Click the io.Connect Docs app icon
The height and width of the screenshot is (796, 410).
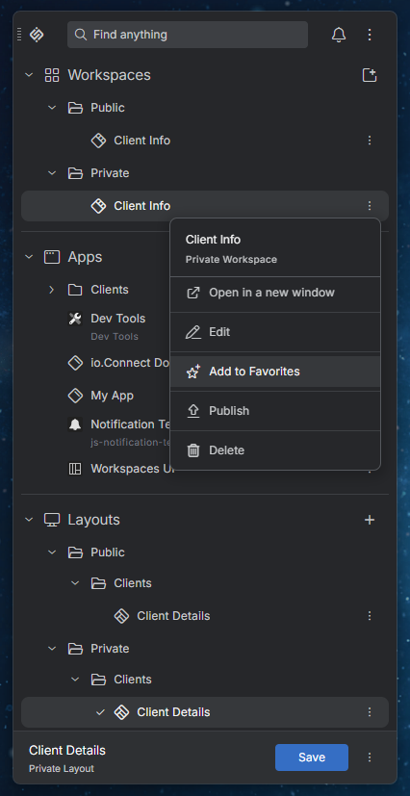click(75, 363)
